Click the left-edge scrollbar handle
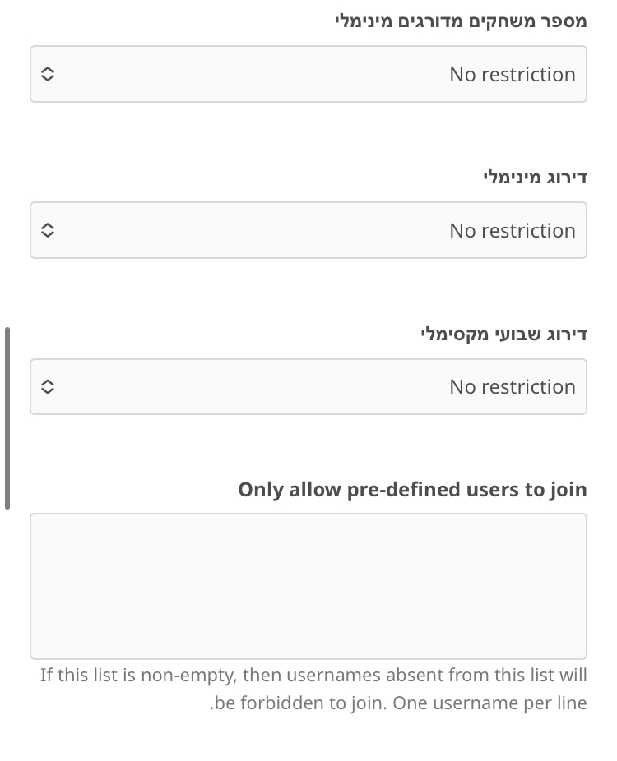Screen dimensions: 617x761 point(7,415)
